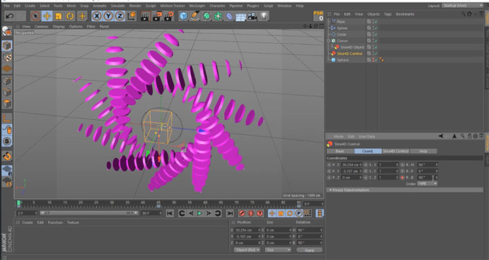Click the P.X position field
Screen dimensions: 489x260
pyautogui.click(x=352, y=164)
